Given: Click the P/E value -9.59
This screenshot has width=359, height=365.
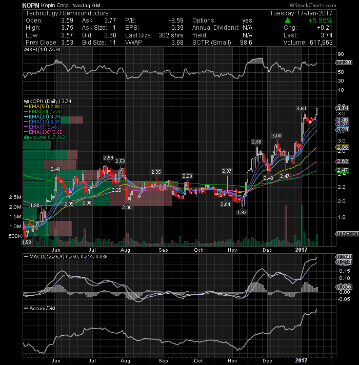Looking at the screenshot, I should (x=176, y=21).
